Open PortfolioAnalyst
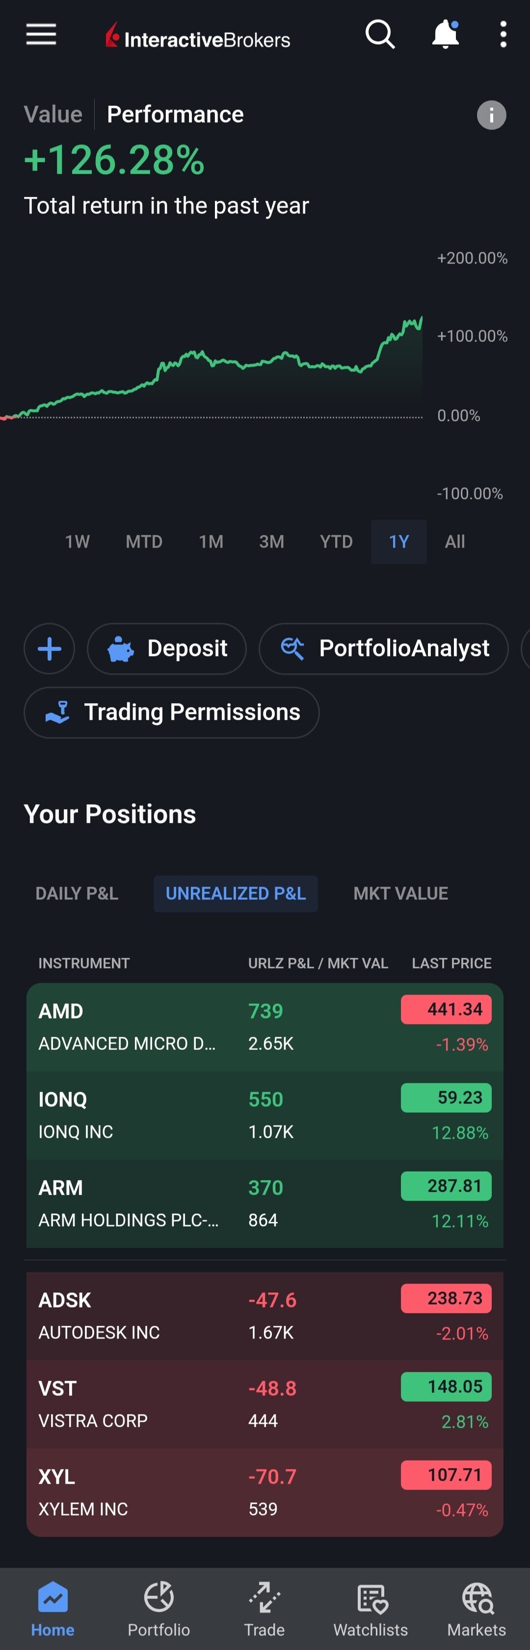 click(384, 649)
